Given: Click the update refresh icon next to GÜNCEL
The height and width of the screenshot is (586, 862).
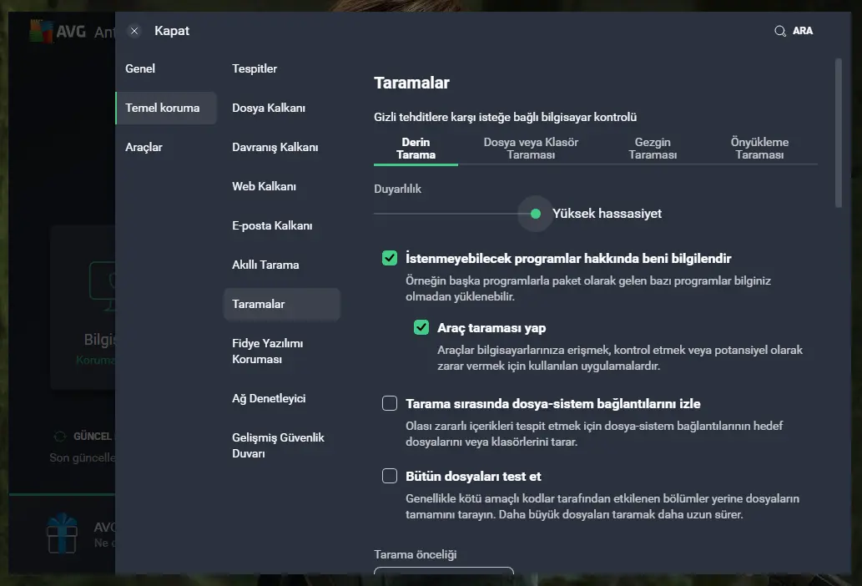Looking at the screenshot, I should pos(59,437).
